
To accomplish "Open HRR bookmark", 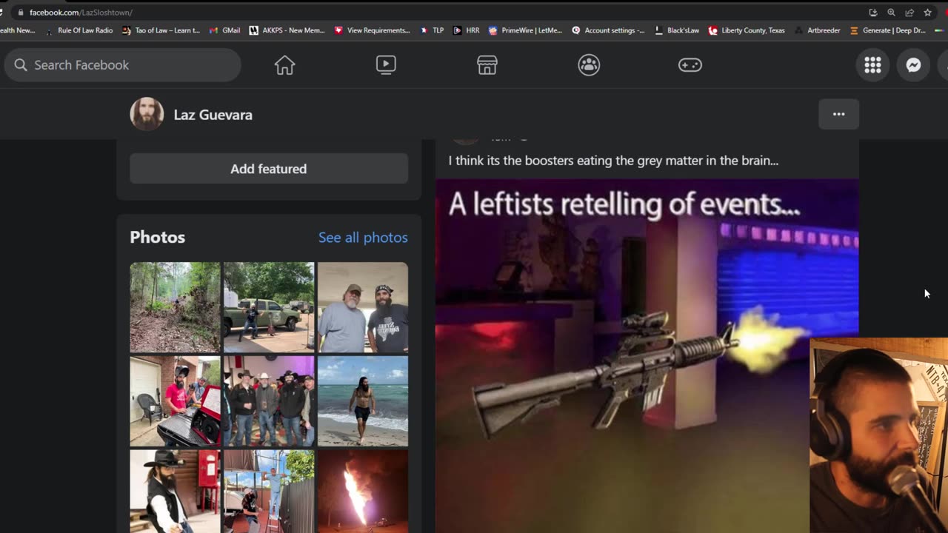I will 467,30.
